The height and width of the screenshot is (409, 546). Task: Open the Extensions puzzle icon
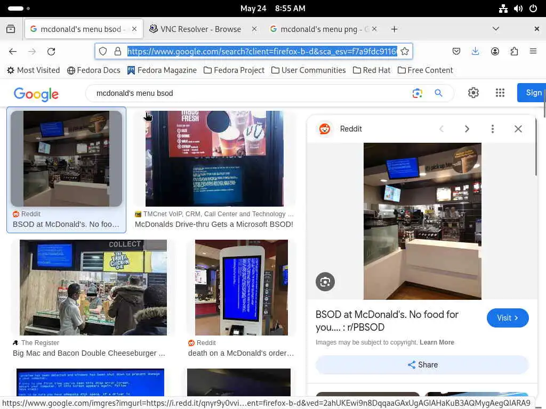pos(514,52)
